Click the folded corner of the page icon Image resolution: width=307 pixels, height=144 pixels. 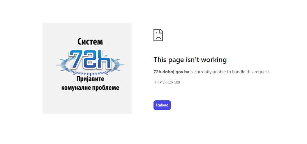(x=161, y=31)
